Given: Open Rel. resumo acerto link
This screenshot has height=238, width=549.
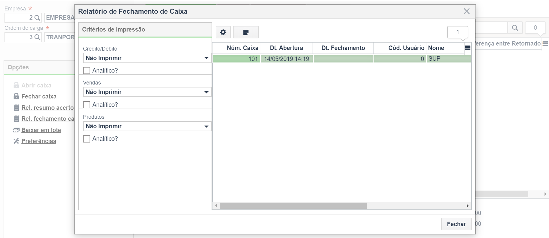Looking at the screenshot, I should (x=48, y=108).
